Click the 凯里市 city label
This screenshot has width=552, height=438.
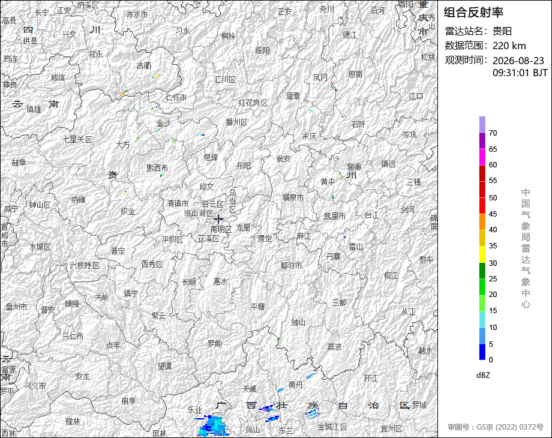tap(335, 216)
